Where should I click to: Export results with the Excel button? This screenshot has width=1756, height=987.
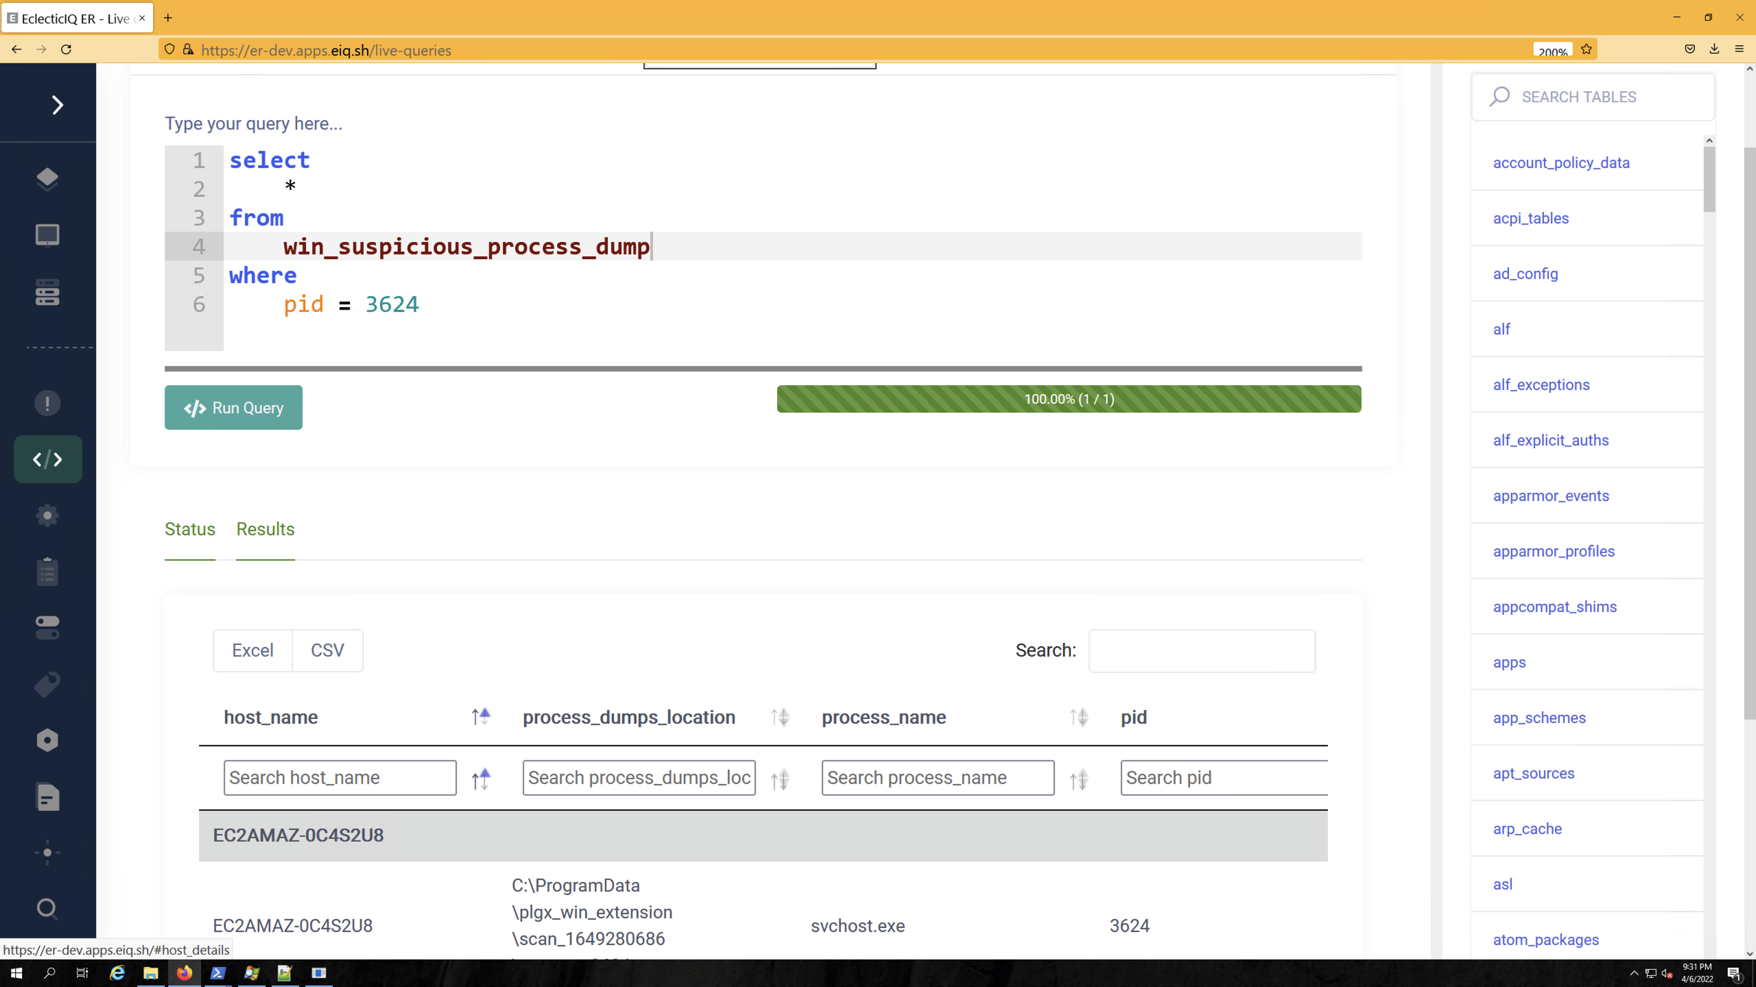[x=252, y=650]
